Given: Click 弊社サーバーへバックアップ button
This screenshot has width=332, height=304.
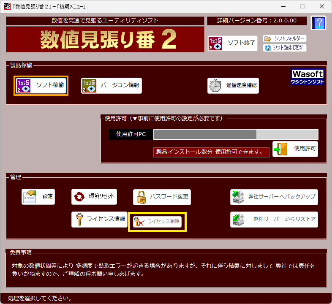Looking at the screenshot, I should tap(274, 197).
